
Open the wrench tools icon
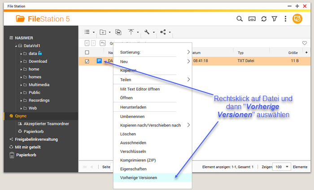click(147, 32)
